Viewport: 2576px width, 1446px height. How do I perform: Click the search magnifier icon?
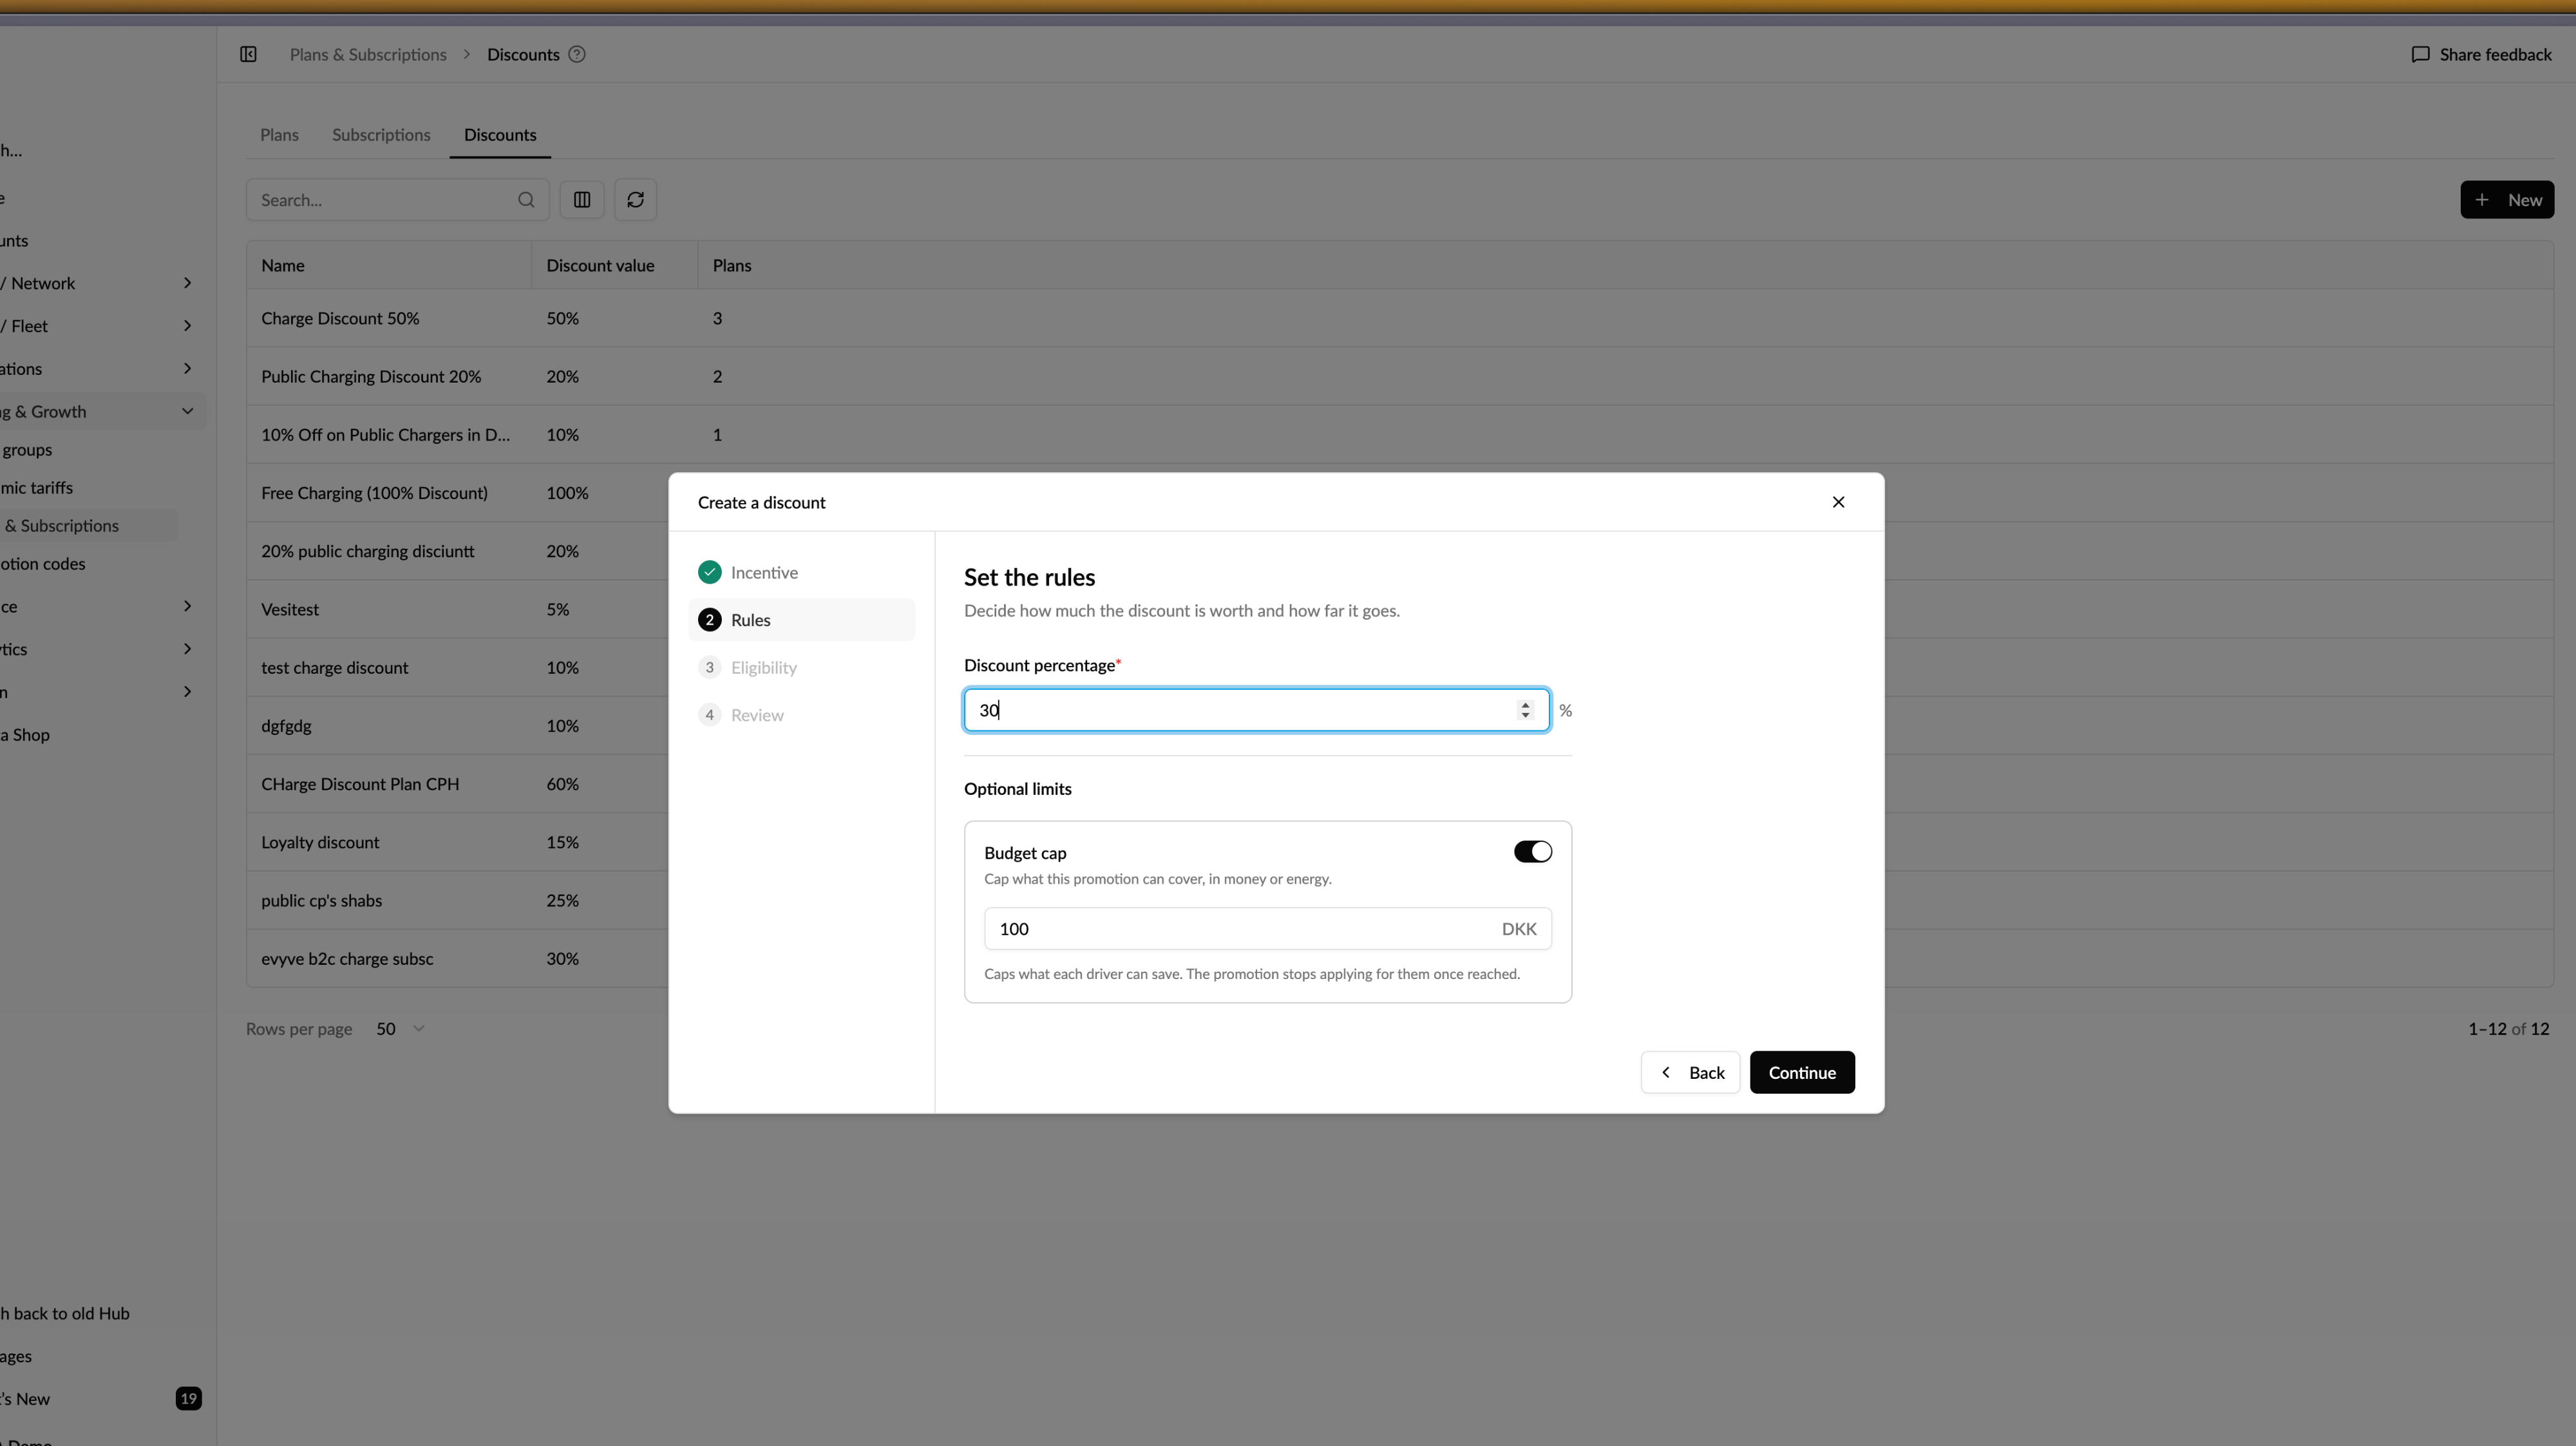[x=526, y=200]
